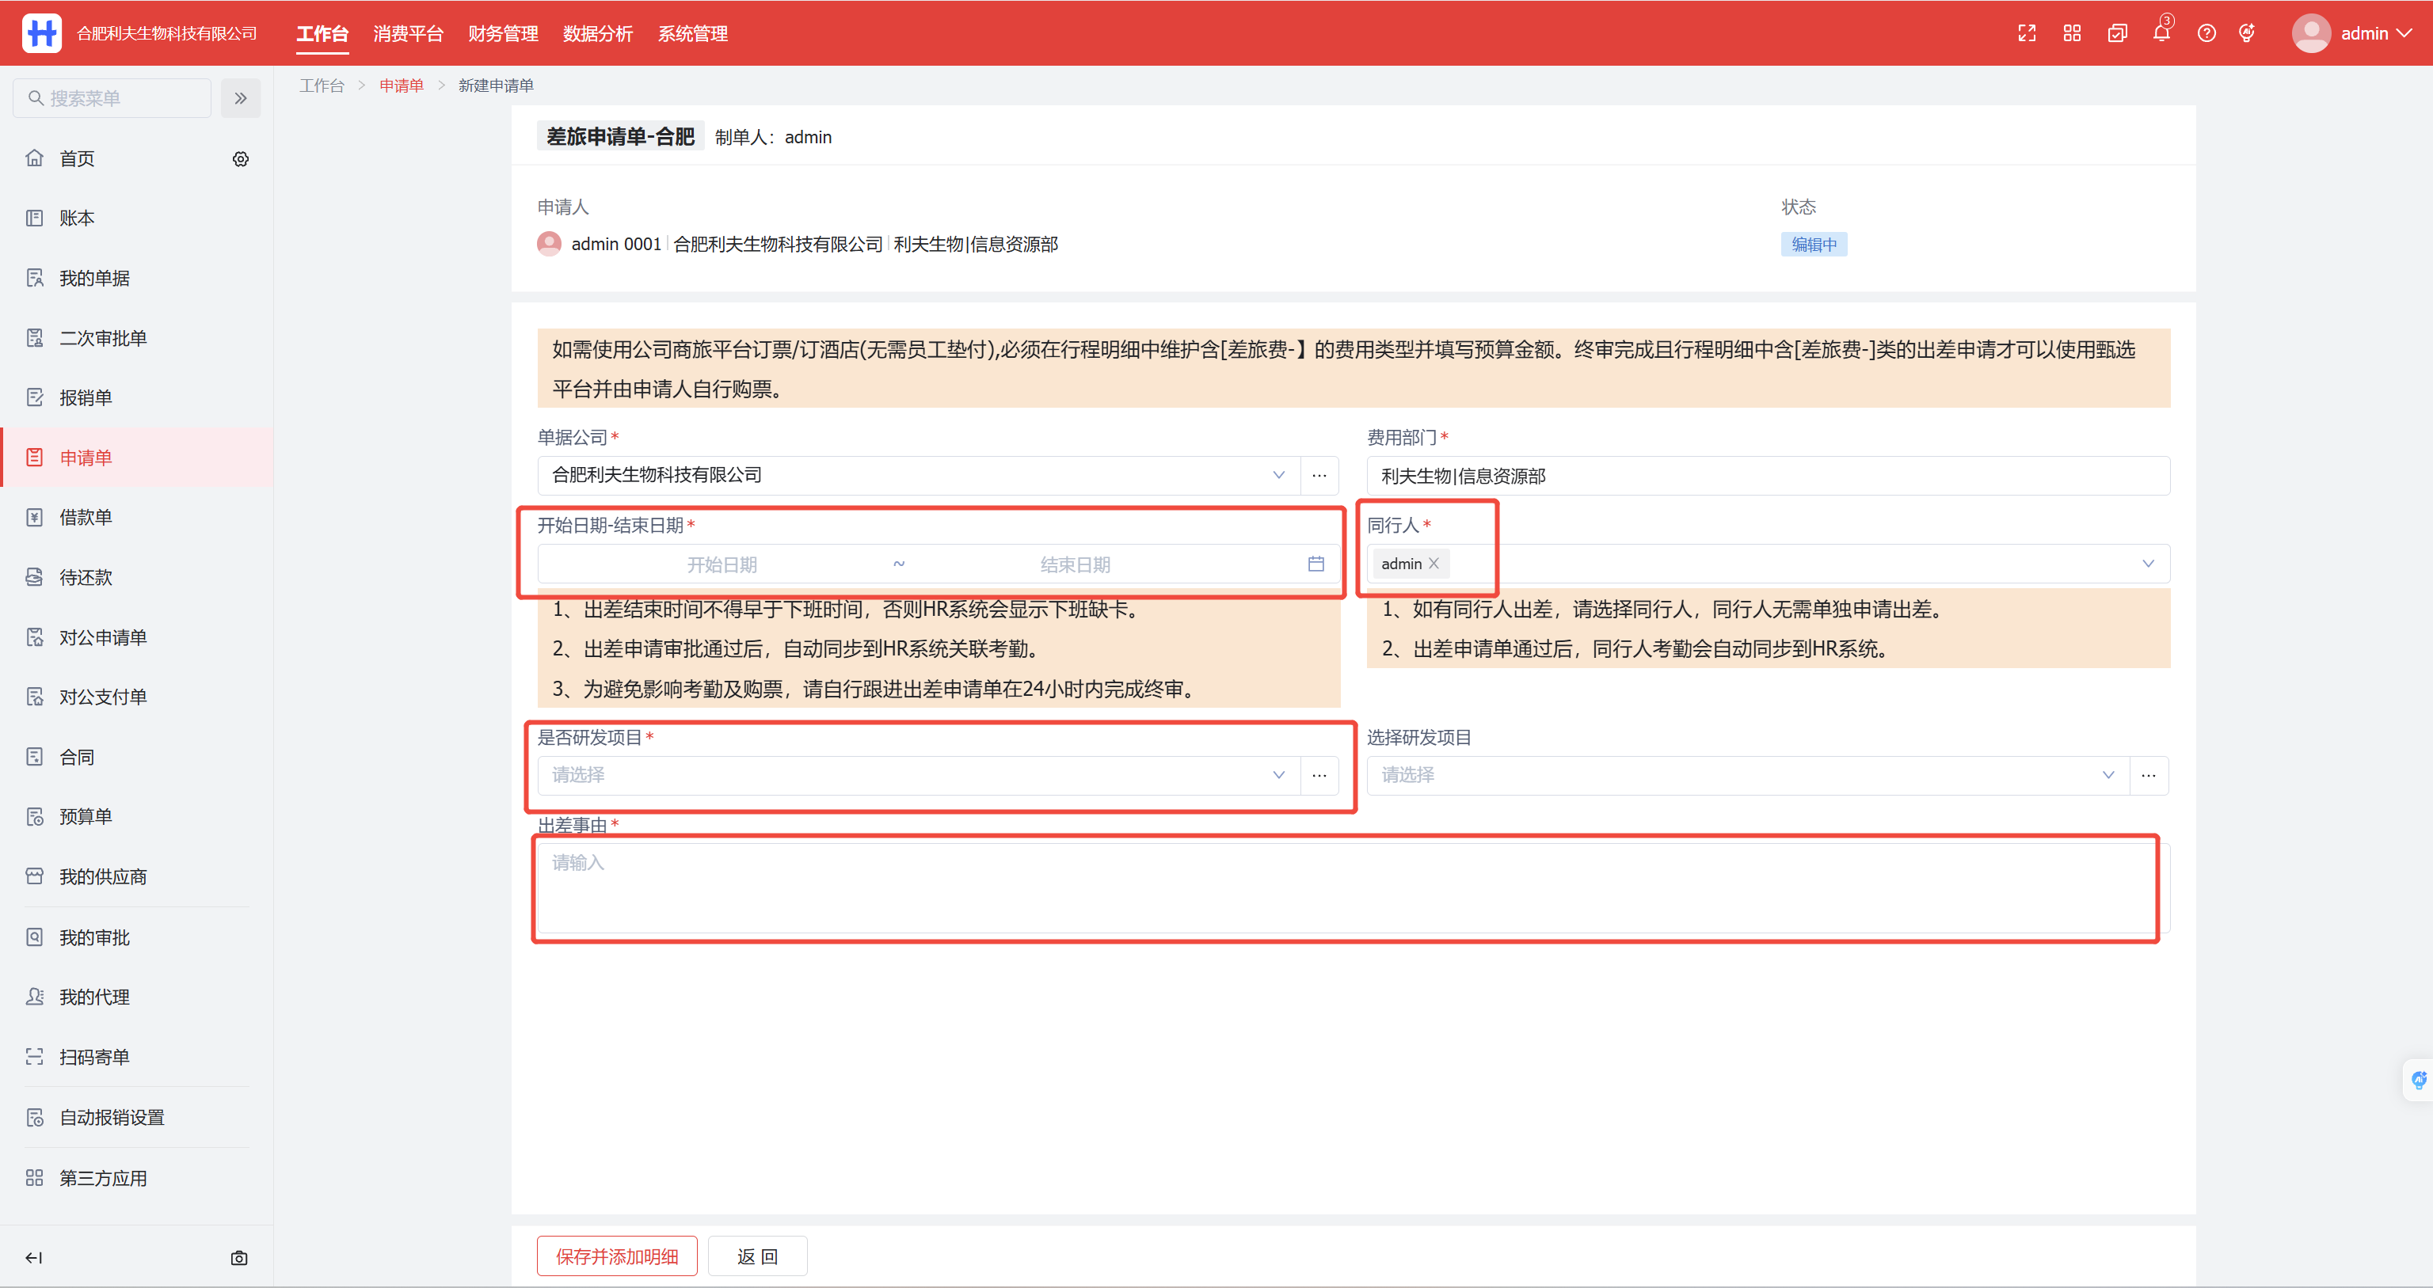Remove the admin tag from 同行人
This screenshot has height=1288, width=2433.
[1434, 564]
